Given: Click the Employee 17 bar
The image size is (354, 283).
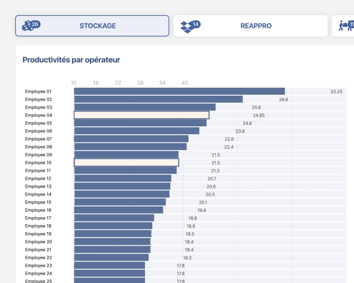Looking at the screenshot, I should tap(114, 218).
